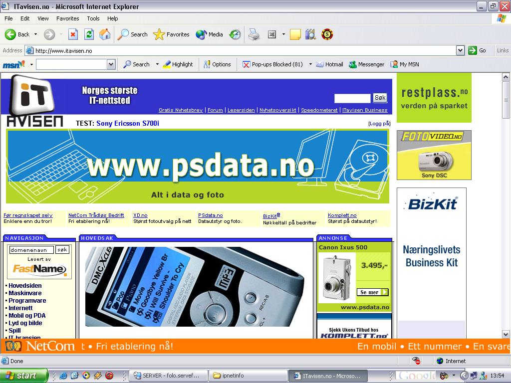The image size is (511, 383).
Task: Open the File menu
Action: (x=8, y=18)
